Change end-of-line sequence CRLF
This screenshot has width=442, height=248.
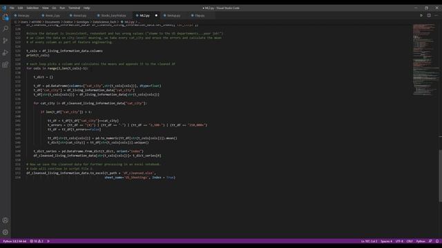click(x=410, y=241)
